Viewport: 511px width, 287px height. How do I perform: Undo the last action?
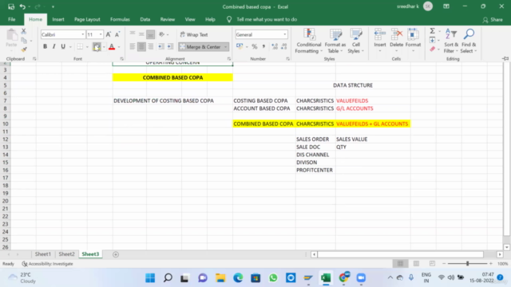coord(22,6)
